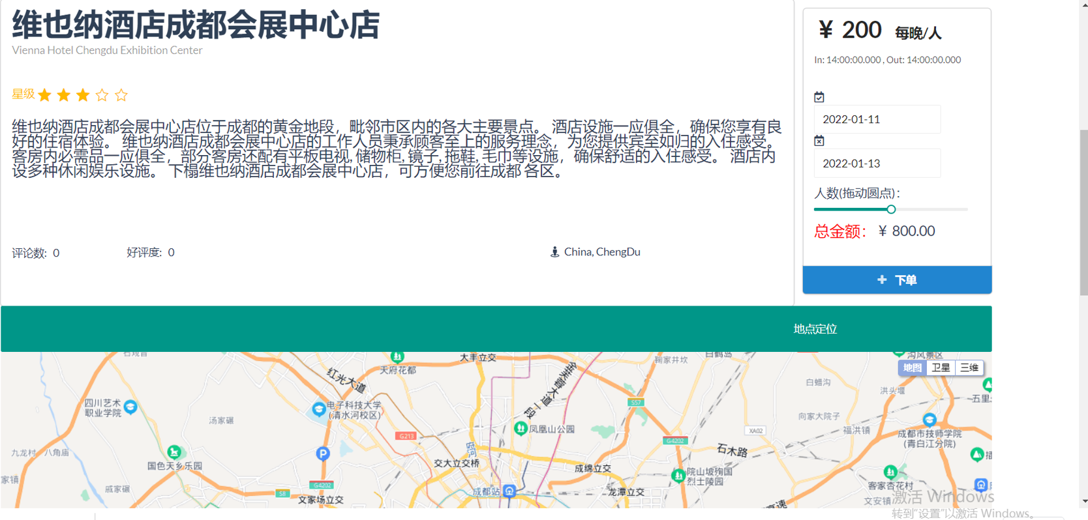Click the 下单 order button
This screenshot has height=520, width=1088.
click(897, 280)
